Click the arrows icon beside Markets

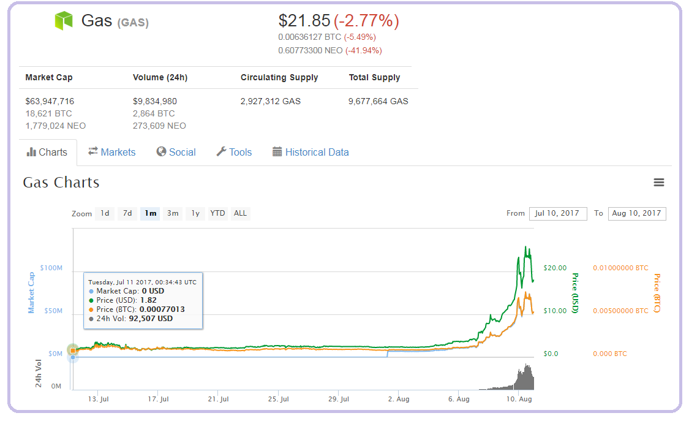pos(92,151)
